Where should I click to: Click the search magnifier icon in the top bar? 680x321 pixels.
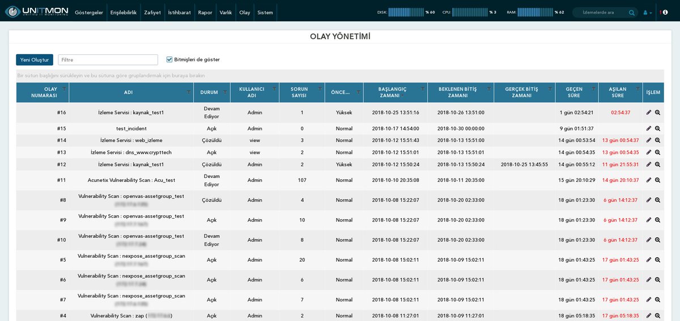coord(632,12)
